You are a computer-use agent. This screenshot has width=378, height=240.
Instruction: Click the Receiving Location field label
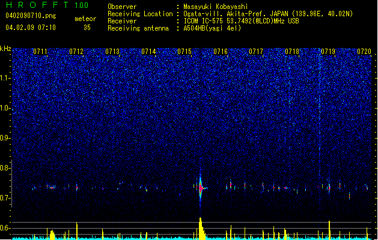[x=140, y=14]
